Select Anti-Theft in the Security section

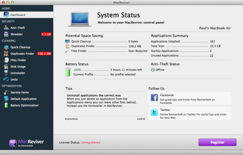point(18,28)
